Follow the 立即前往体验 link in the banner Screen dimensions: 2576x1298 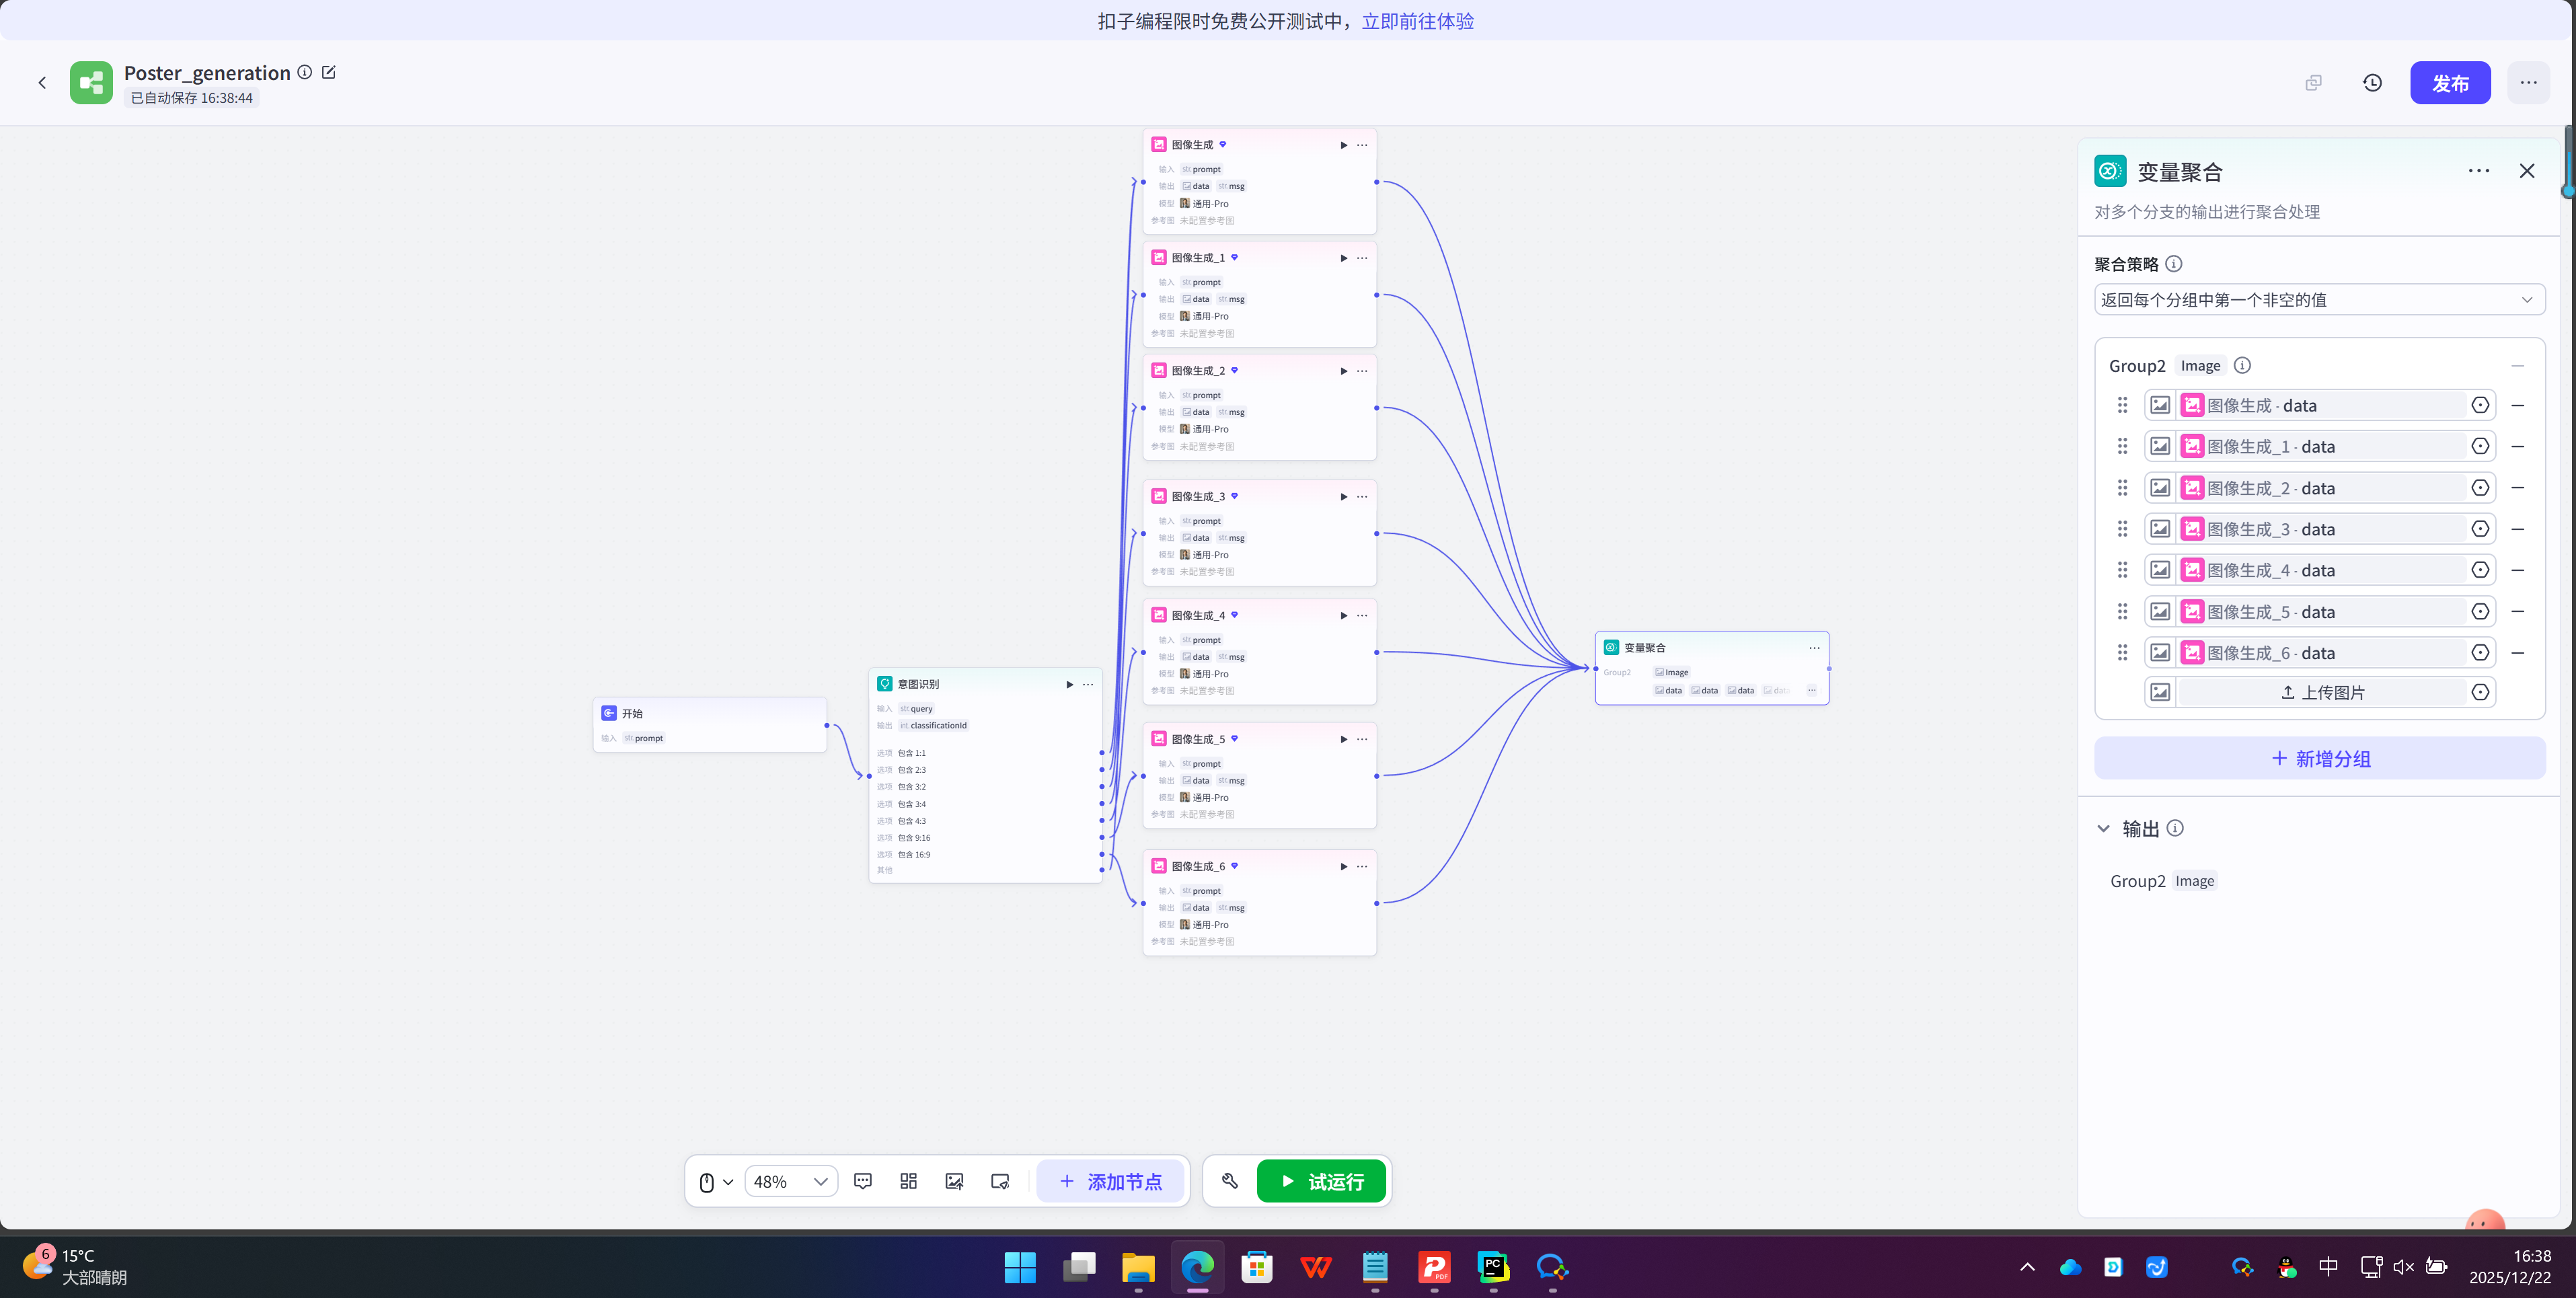point(1417,21)
